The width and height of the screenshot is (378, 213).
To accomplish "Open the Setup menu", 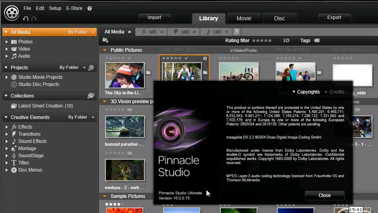I will coord(55,8).
